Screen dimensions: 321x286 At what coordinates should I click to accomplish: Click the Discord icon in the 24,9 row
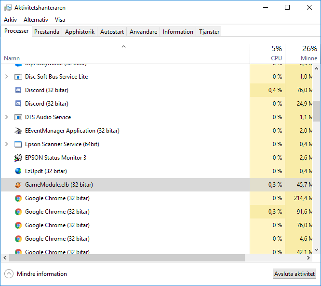(18, 104)
